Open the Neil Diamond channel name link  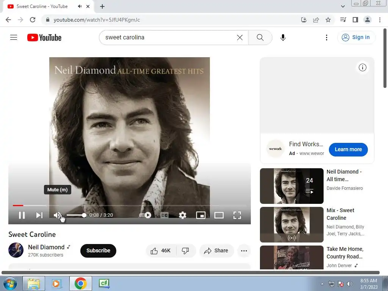46,247
